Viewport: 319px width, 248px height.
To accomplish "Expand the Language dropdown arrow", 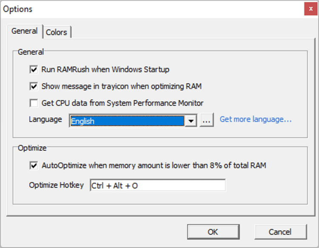I will pyautogui.click(x=191, y=121).
